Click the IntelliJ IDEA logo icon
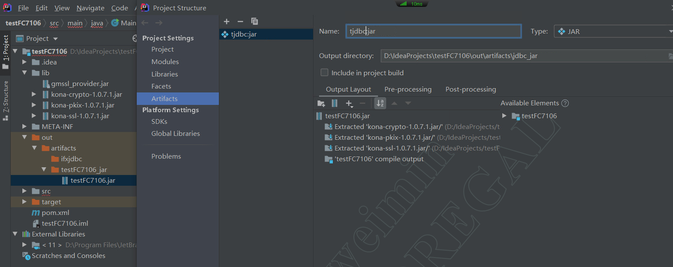Viewport: 673px width, 267px height. point(7,8)
